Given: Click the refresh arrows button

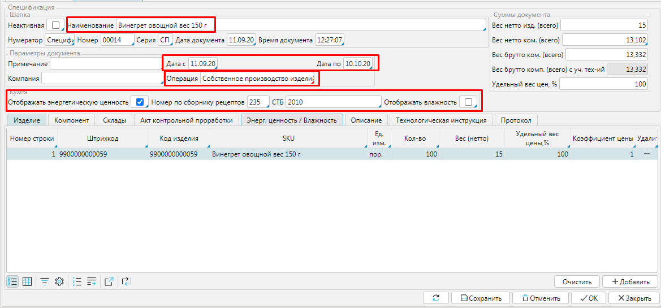Looking at the screenshot, I should click(x=435, y=298).
